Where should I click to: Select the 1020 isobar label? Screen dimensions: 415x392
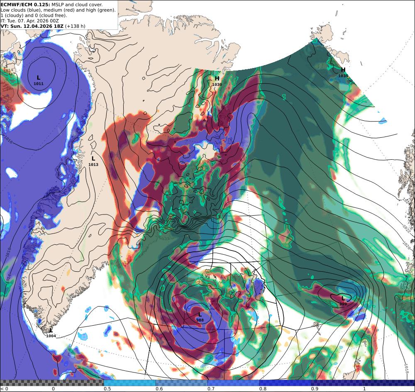click(x=407, y=245)
